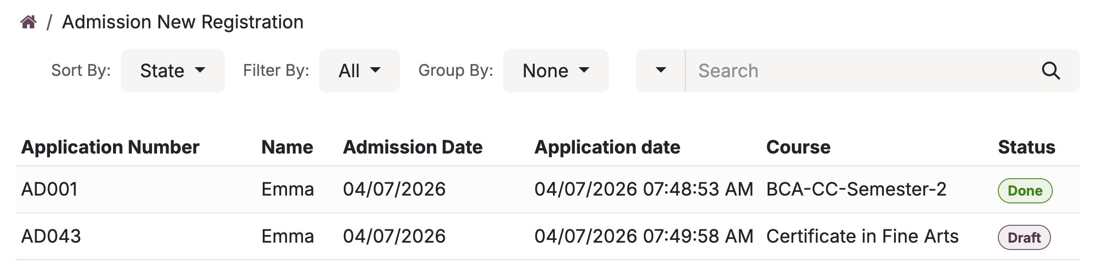The image size is (1094, 276).
Task: Toggle sorting by Application Number column
Action: pos(111,147)
